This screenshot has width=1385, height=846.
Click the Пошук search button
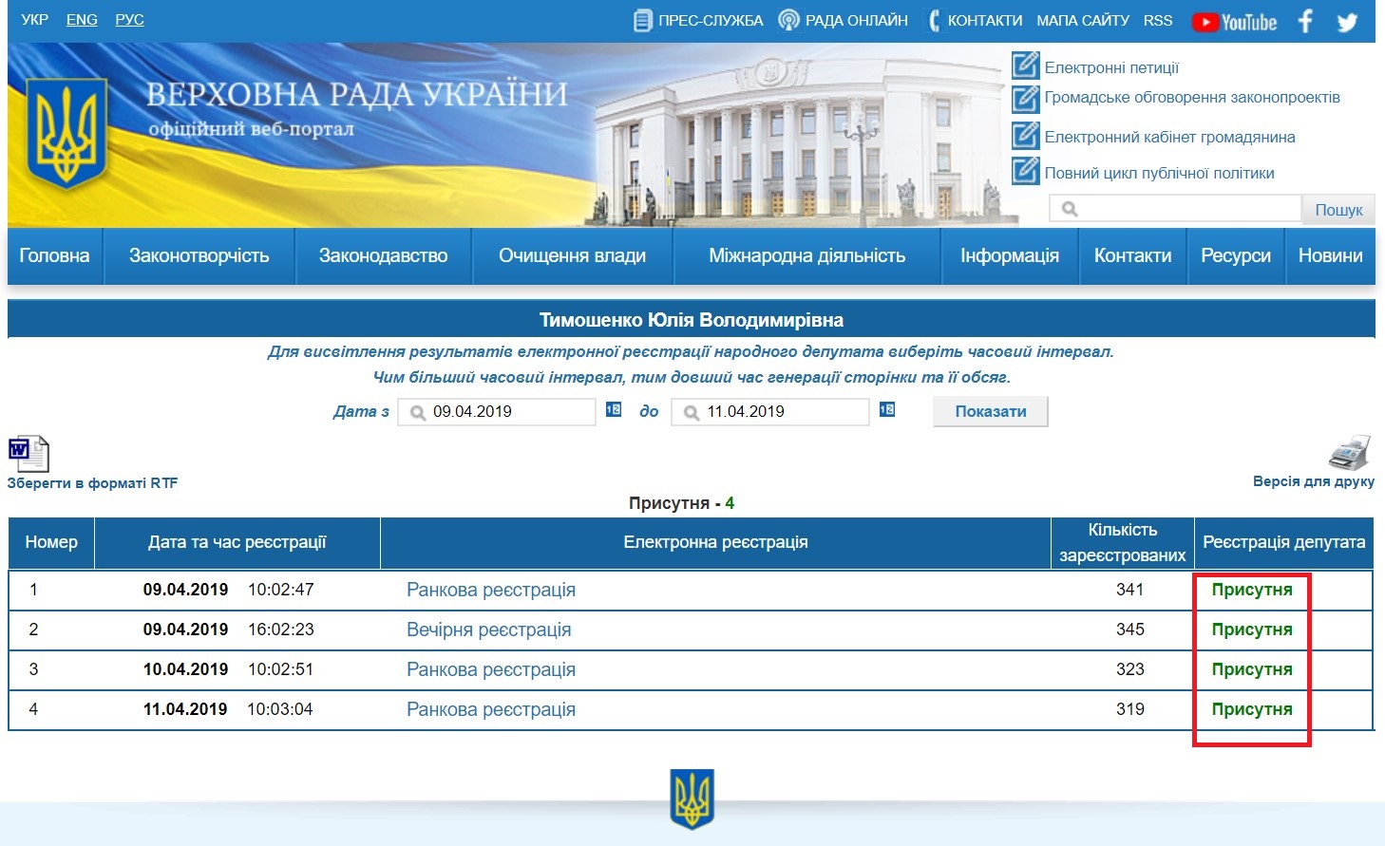(1338, 210)
